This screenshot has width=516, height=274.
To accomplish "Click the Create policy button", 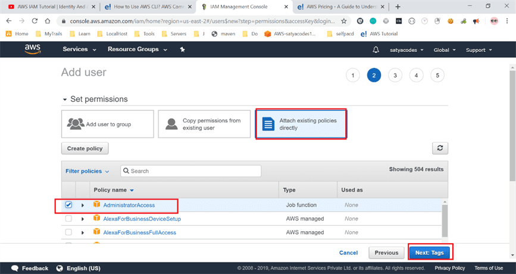I will [x=85, y=148].
